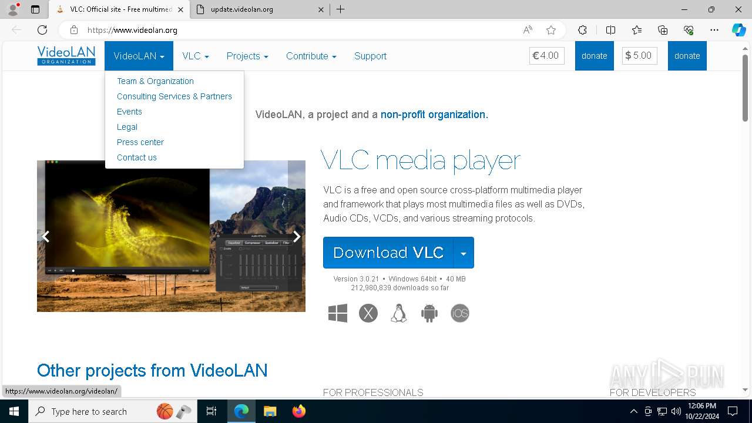Open Team & Organization menu entry
The width and height of the screenshot is (752, 423).
click(155, 81)
